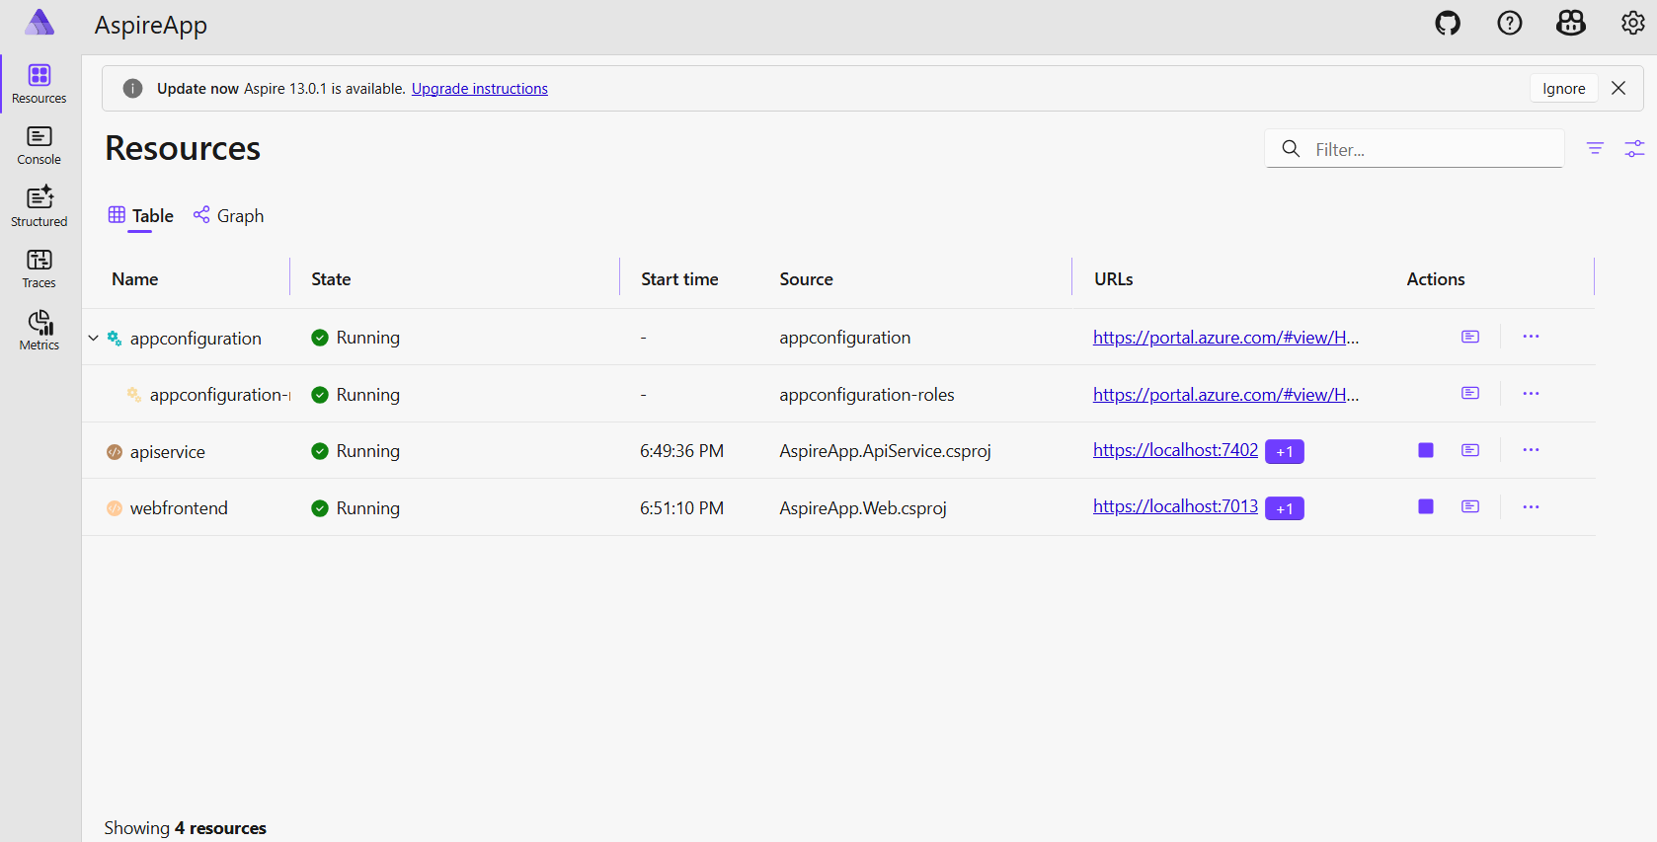
Task: Open more actions menu for appconfiguration-roles
Action: (x=1531, y=393)
